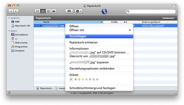Screen dimensions: 184x105
Task: Click the Etikett: label text
Action: tap(74, 75)
